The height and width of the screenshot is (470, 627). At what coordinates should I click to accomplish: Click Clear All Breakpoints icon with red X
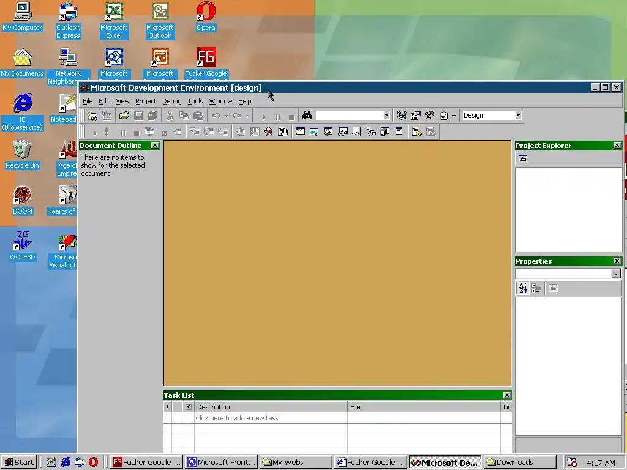click(268, 132)
